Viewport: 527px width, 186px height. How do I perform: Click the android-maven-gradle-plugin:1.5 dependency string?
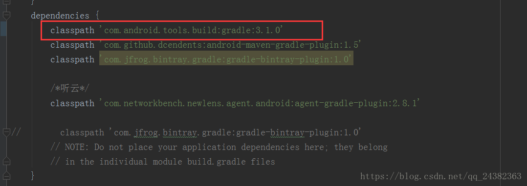[230, 44]
